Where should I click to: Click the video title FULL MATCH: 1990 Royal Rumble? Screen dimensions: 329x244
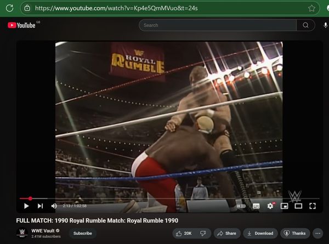click(x=97, y=220)
